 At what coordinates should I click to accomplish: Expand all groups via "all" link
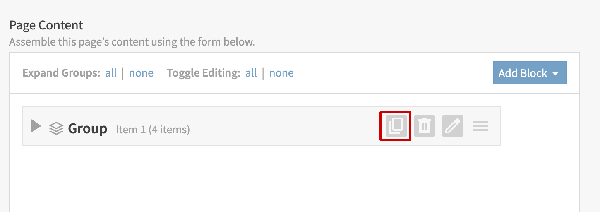[111, 73]
